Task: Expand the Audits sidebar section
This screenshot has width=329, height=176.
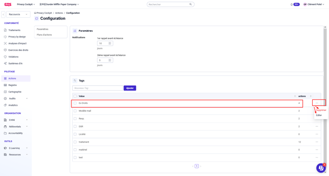Action: (27, 99)
